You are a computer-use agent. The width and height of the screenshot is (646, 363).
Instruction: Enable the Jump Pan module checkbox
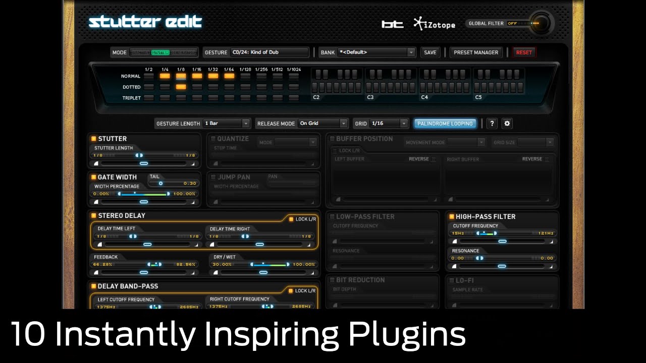pos(213,177)
